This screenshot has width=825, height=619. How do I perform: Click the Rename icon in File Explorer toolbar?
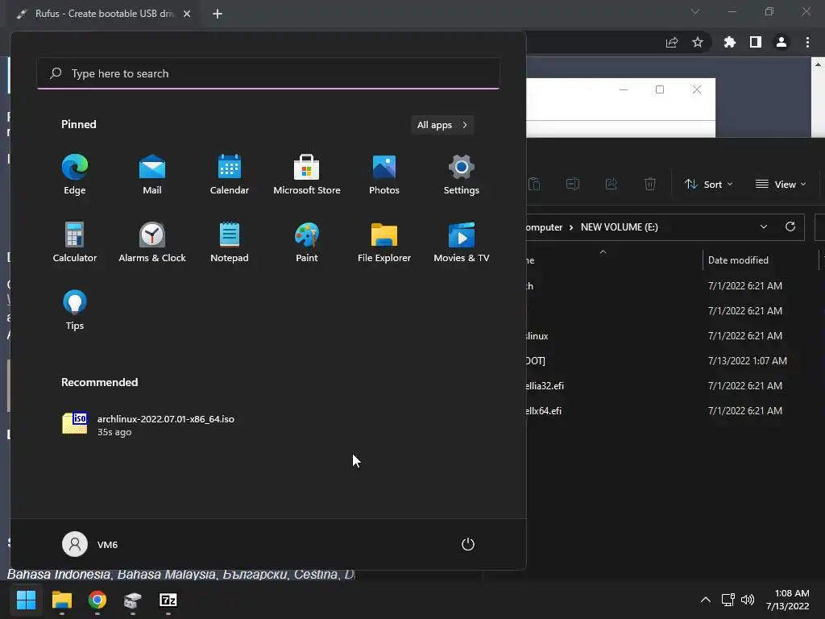pyautogui.click(x=573, y=185)
